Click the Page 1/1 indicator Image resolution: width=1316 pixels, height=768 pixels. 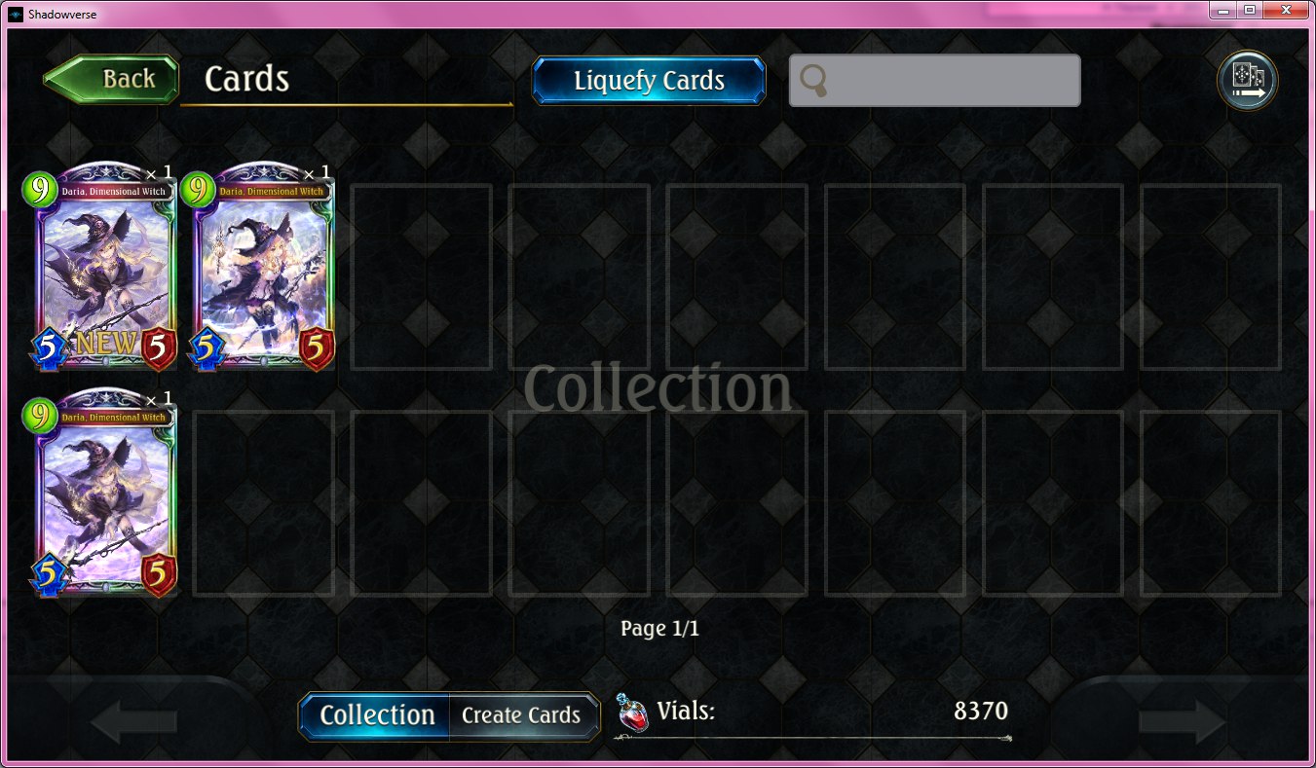coord(659,629)
